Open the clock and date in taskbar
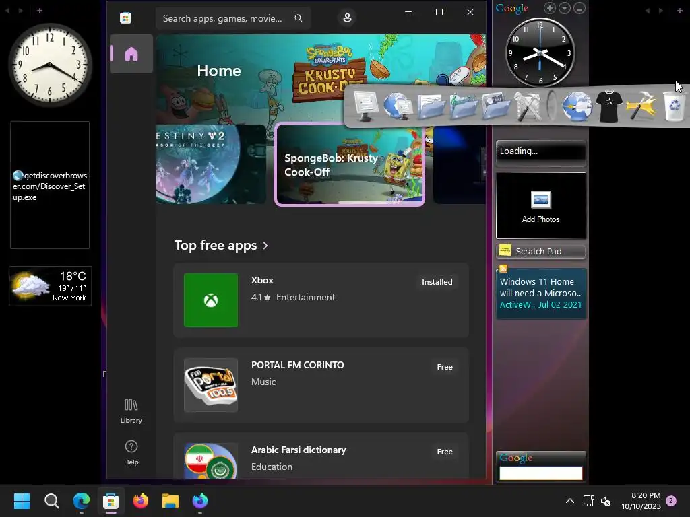690x517 pixels. point(641,501)
